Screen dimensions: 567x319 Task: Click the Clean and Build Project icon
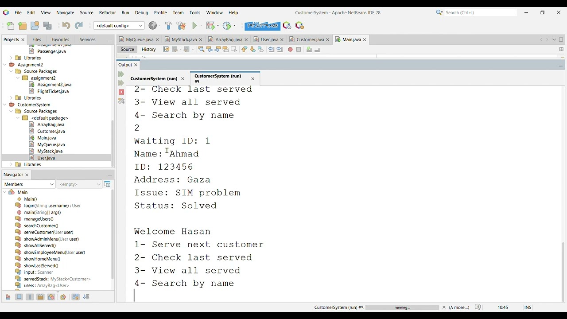181,26
